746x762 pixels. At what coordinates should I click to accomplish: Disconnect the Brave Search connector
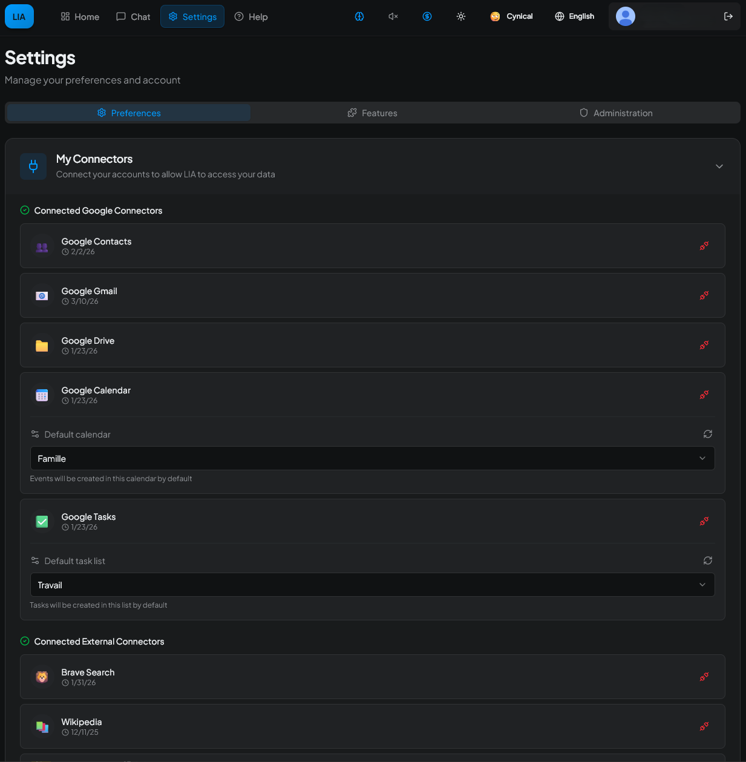point(704,677)
